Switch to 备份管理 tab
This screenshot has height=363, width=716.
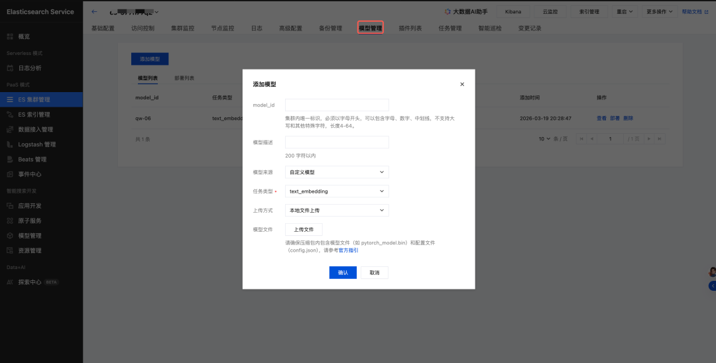pyautogui.click(x=331, y=28)
